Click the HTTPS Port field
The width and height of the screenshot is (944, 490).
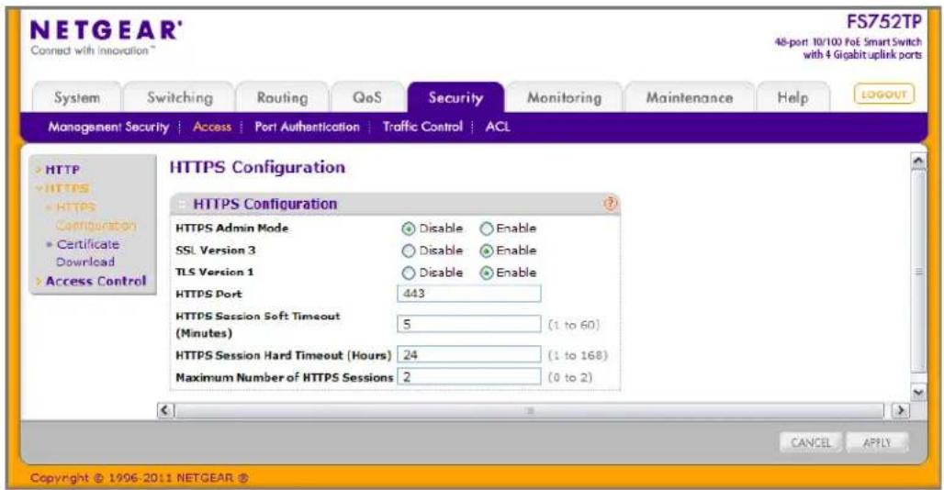click(469, 294)
